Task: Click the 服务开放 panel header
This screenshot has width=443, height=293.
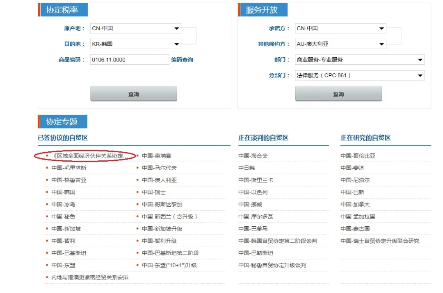Action: tap(263, 9)
